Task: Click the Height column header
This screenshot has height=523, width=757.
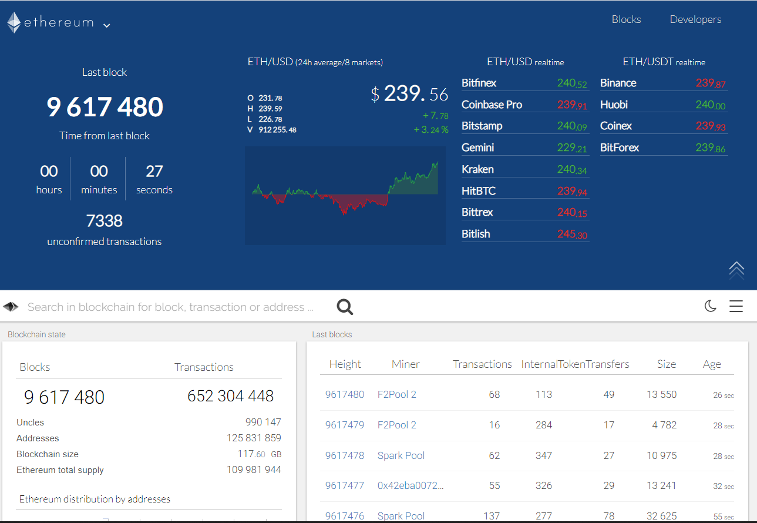Action: coord(345,365)
